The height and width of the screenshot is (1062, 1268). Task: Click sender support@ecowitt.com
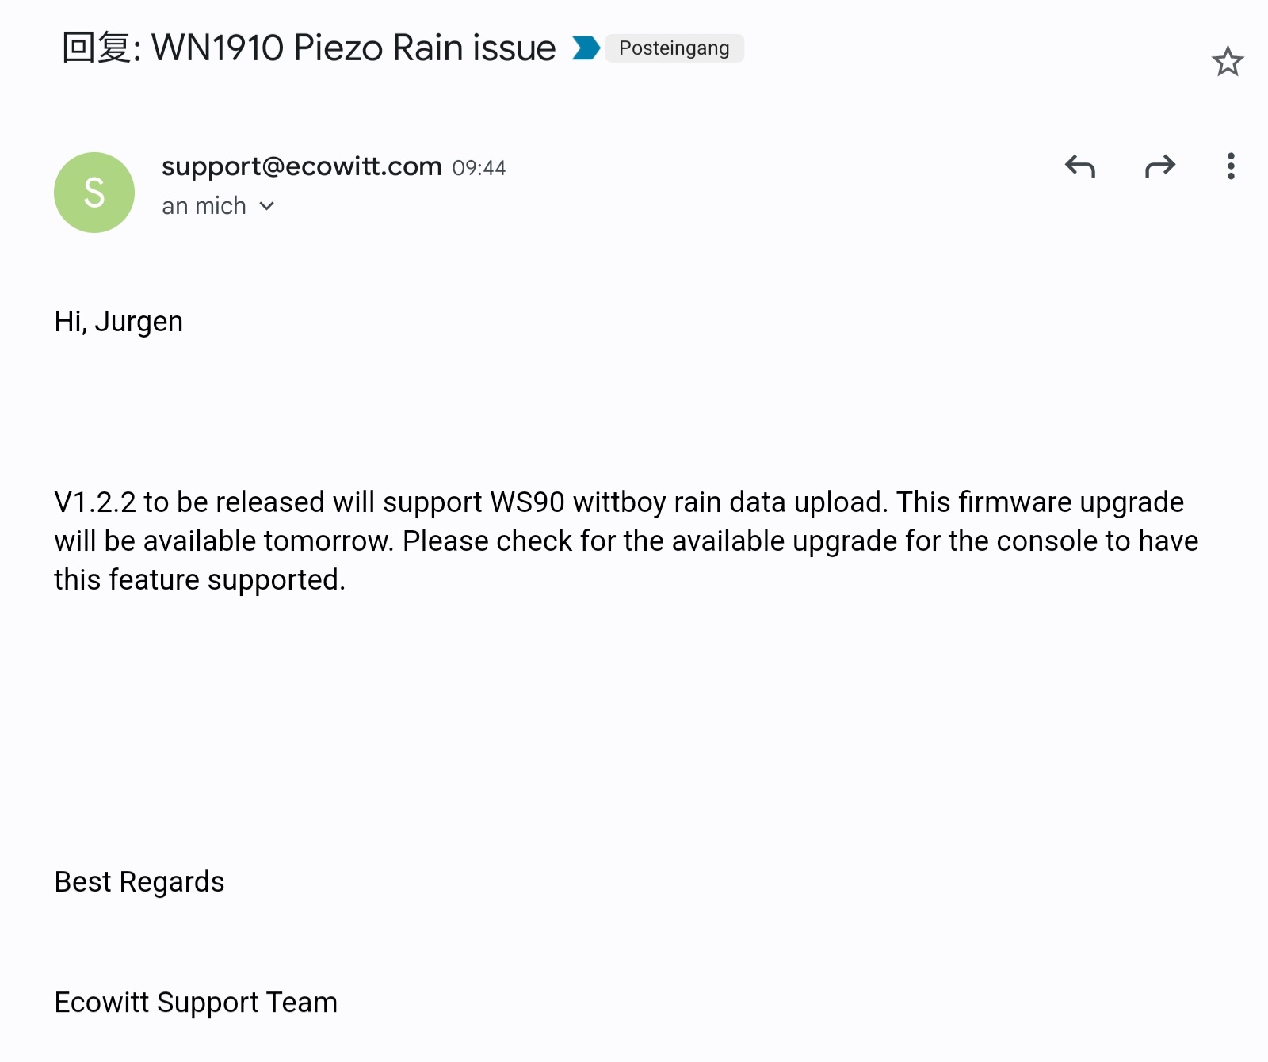pos(302,166)
